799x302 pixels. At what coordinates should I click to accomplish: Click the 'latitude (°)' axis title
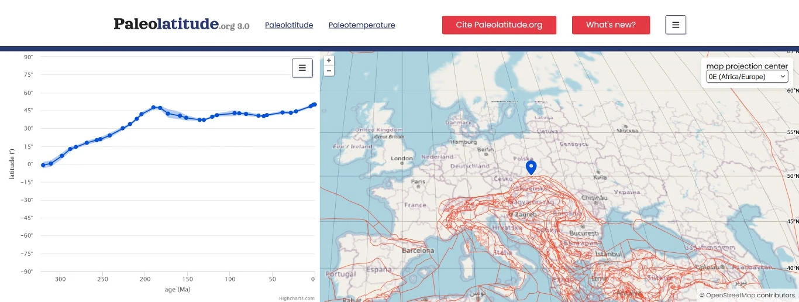[x=11, y=164]
